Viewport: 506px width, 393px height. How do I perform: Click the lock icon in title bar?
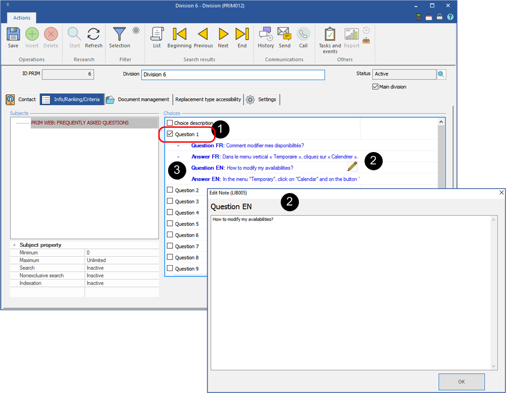[x=439, y=17]
